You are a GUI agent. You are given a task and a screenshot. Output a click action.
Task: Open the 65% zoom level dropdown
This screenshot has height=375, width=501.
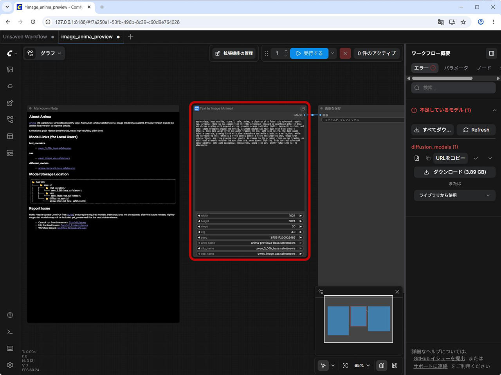(x=362, y=366)
